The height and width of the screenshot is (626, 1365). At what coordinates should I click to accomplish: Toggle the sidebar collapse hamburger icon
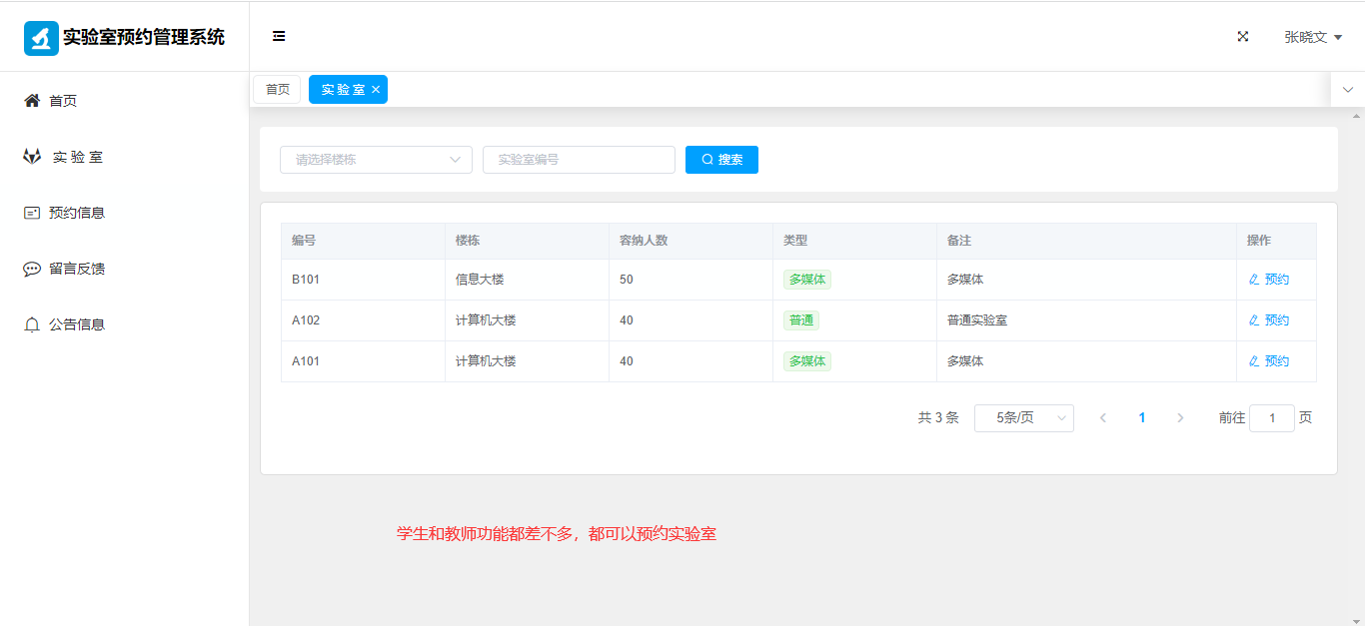pyautogui.click(x=279, y=37)
